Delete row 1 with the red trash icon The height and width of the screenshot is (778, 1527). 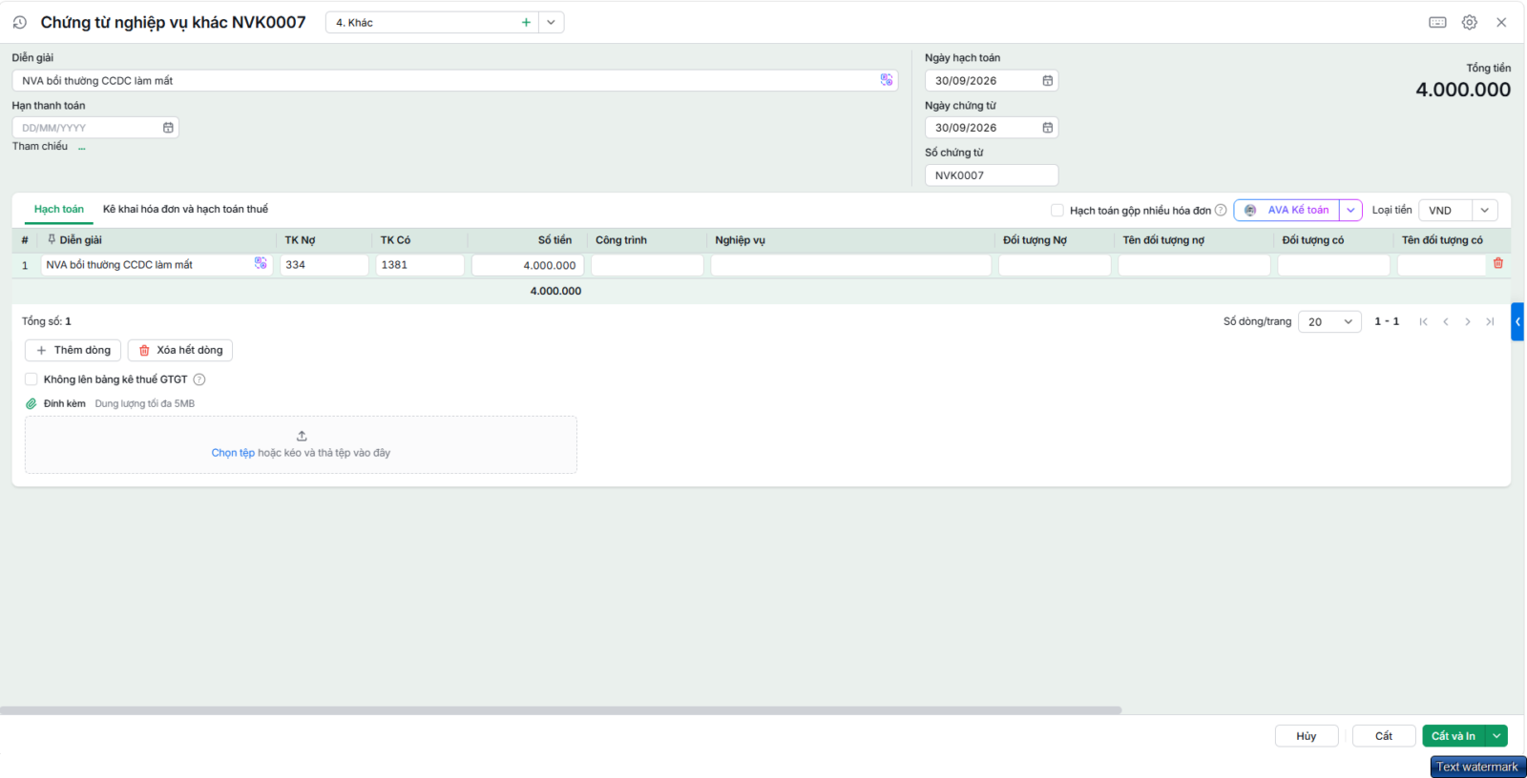(x=1498, y=263)
